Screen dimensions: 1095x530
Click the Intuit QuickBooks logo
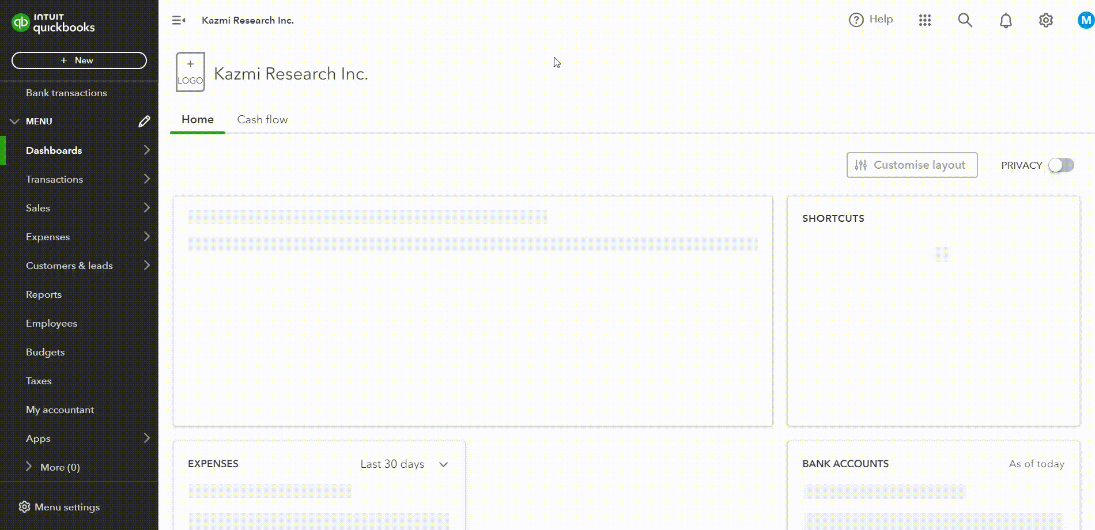(53, 23)
